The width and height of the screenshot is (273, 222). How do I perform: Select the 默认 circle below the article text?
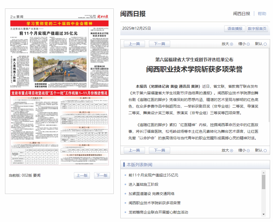tap(265, 150)
